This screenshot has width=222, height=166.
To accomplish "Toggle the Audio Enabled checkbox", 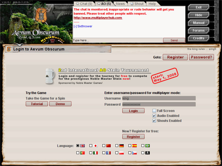I will [x=154, y=116].
